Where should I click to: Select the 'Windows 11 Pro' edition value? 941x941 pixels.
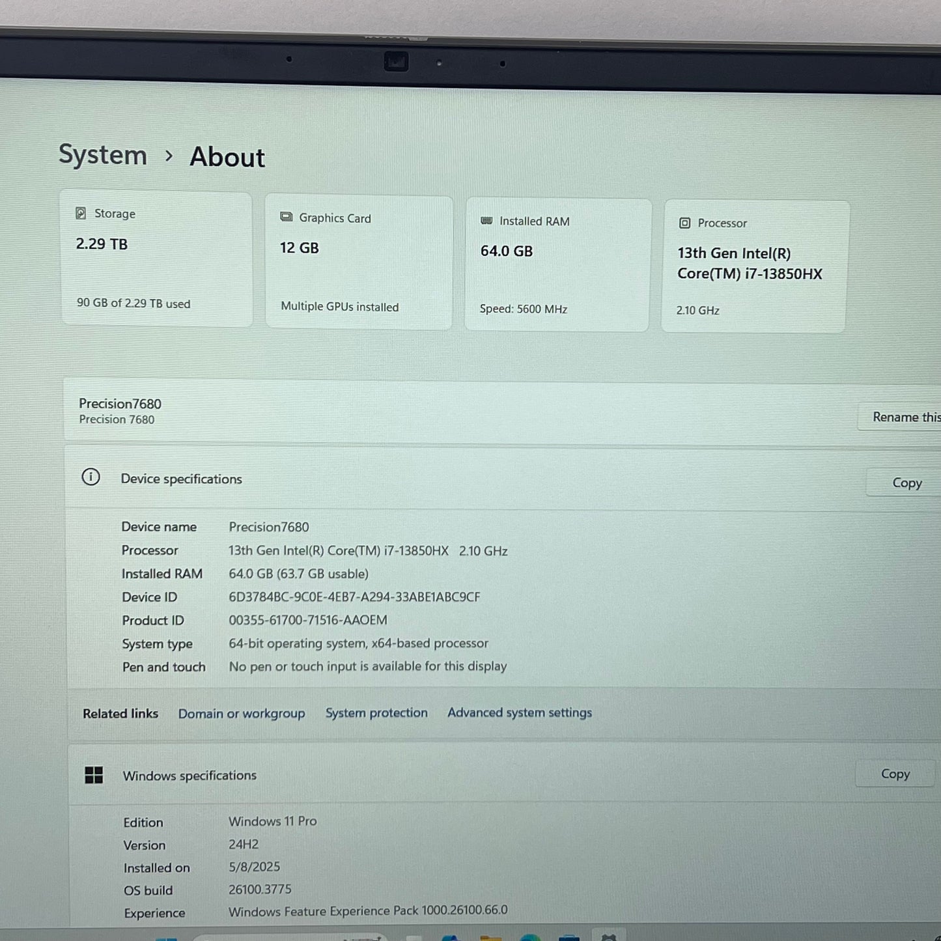click(x=273, y=821)
